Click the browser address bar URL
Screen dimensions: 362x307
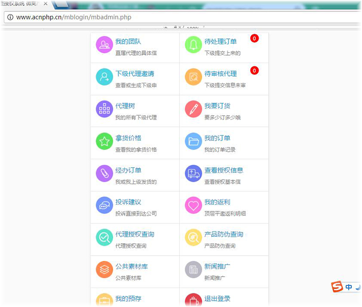[x=74, y=17]
